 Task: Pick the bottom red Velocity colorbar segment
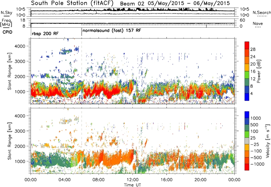click(x=247, y=167)
